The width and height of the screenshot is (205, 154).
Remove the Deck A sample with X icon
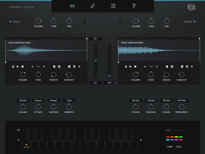(x=79, y=67)
